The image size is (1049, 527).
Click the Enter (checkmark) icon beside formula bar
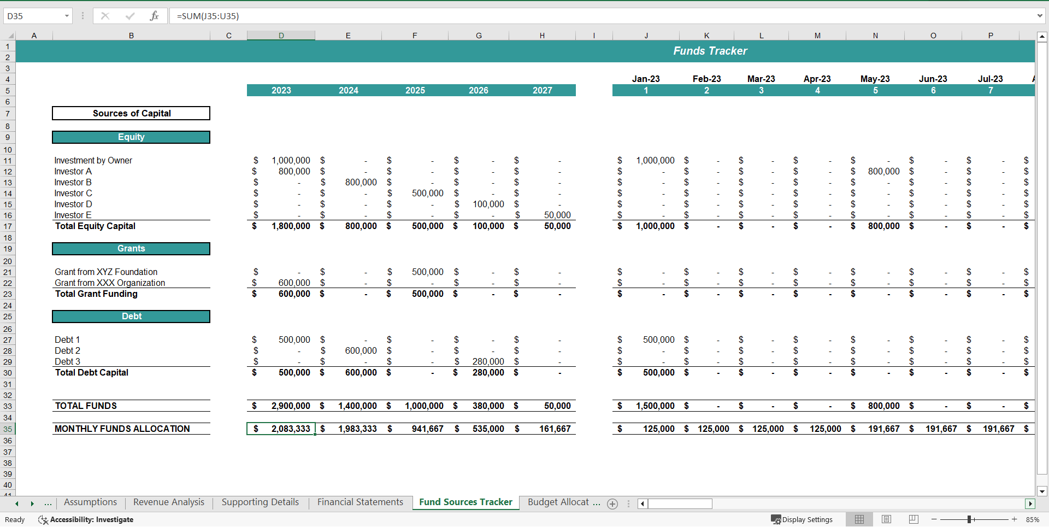tap(130, 16)
